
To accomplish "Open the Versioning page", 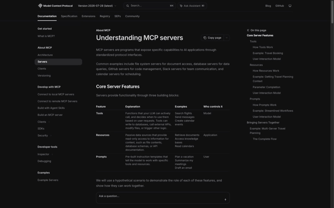I will (44, 76).
